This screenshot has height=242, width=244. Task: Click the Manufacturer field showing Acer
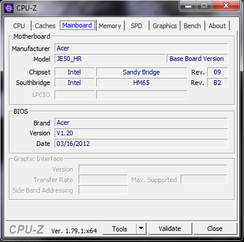click(x=141, y=48)
